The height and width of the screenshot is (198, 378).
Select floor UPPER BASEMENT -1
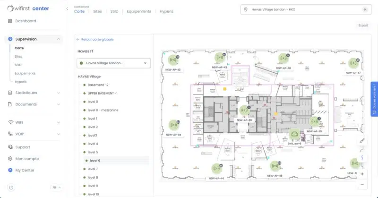click(x=103, y=94)
